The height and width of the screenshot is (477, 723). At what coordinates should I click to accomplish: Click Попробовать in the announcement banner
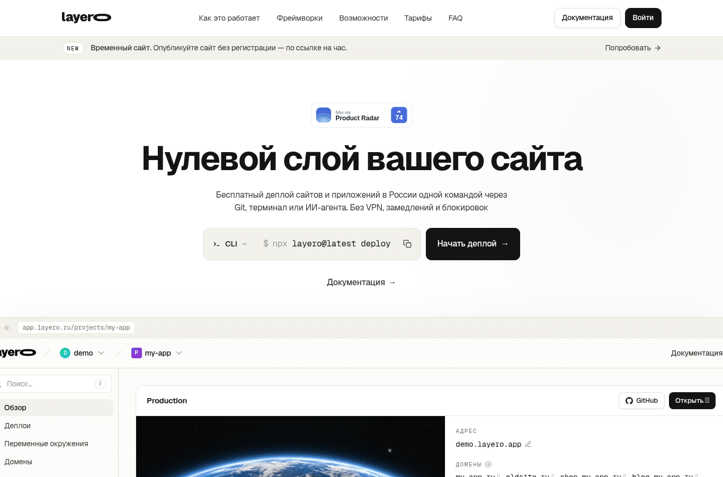coord(633,48)
